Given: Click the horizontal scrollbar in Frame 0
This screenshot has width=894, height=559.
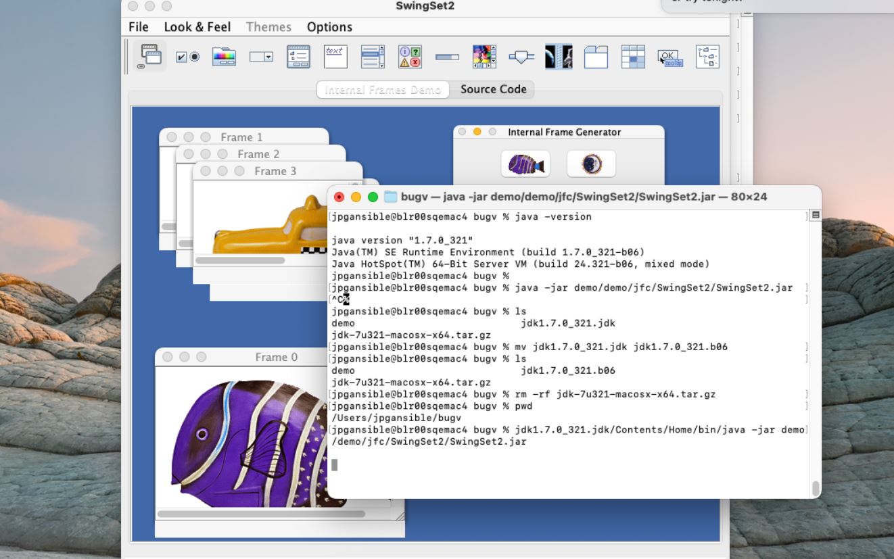Looking at the screenshot, I should pos(261,514).
